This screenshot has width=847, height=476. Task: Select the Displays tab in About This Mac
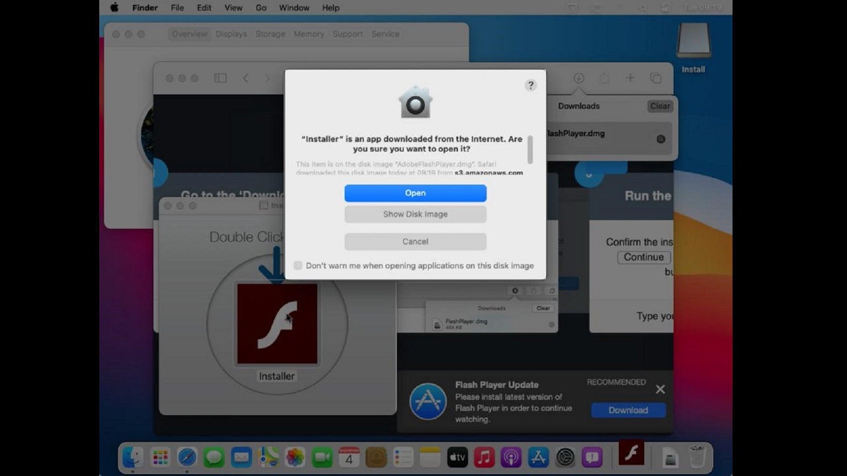231,34
